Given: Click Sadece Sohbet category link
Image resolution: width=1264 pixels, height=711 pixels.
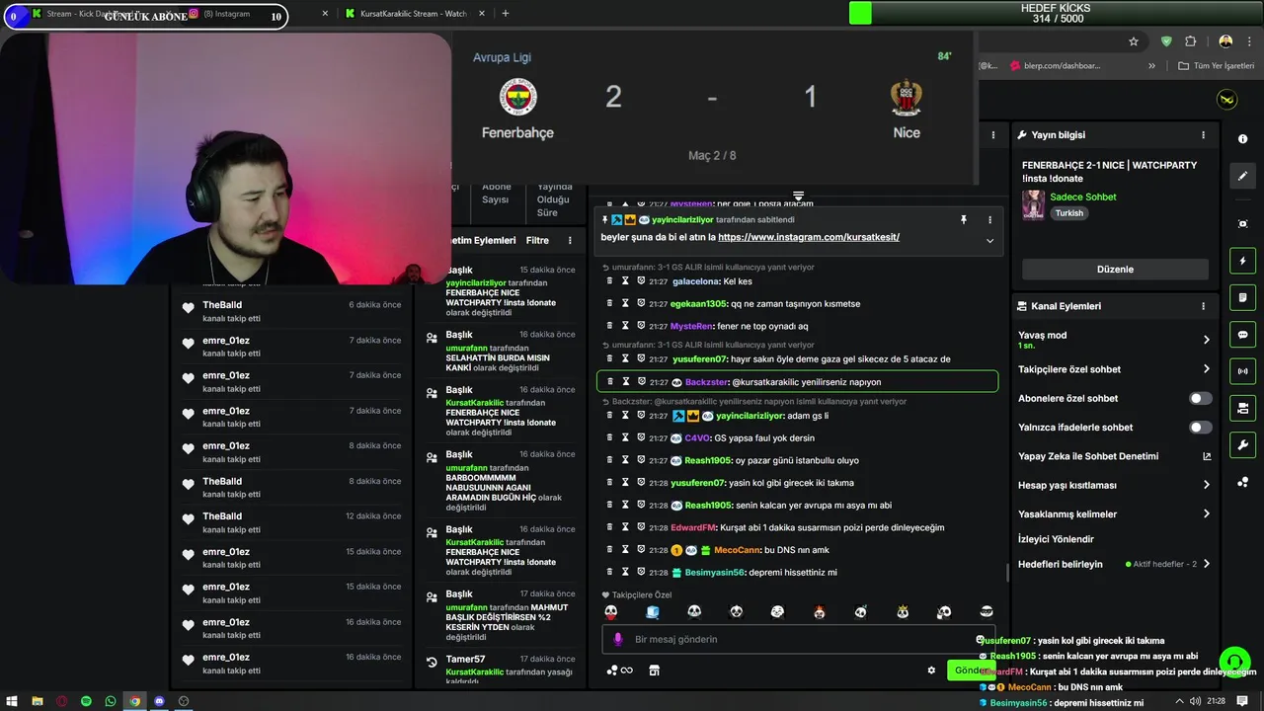Looking at the screenshot, I should 1082,197.
